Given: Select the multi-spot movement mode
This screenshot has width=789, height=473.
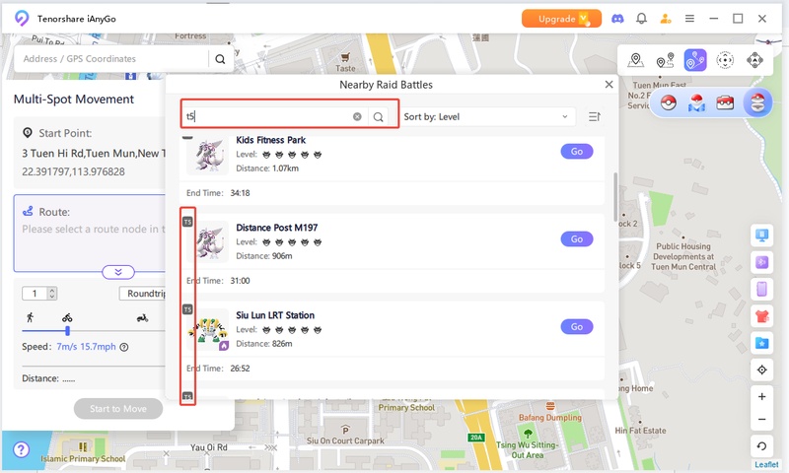Looking at the screenshot, I should coord(695,60).
